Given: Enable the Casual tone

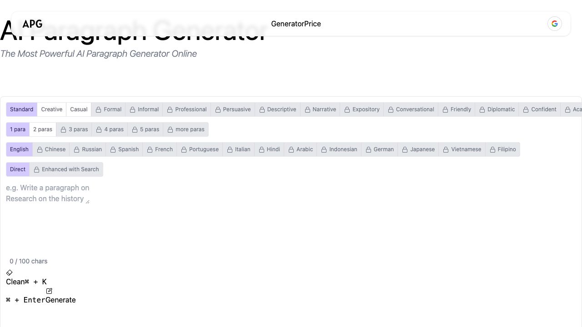Looking at the screenshot, I should click(x=78, y=109).
